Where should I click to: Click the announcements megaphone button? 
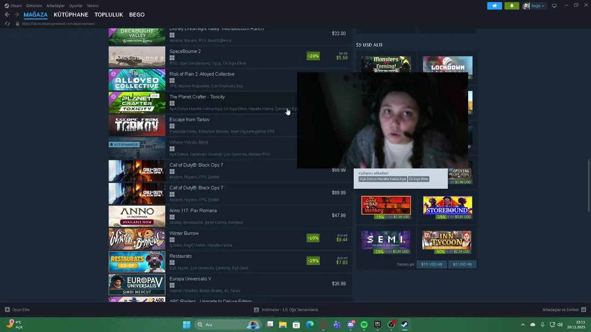pyautogui.click(x=495, y=6)
